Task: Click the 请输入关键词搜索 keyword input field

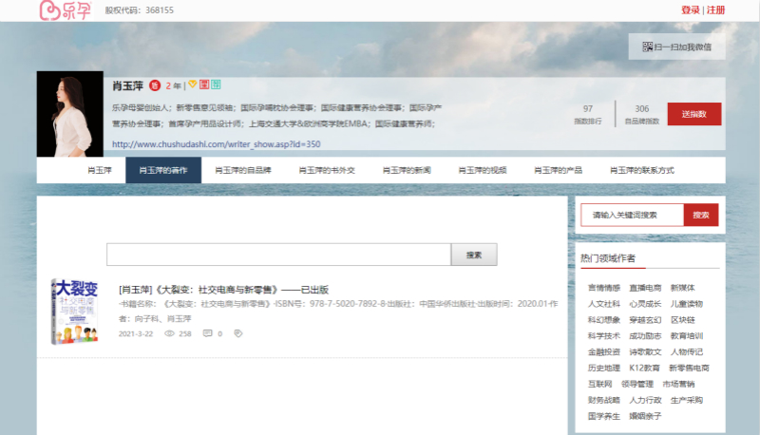Action: pyautogui.click(x=632, y=215)
